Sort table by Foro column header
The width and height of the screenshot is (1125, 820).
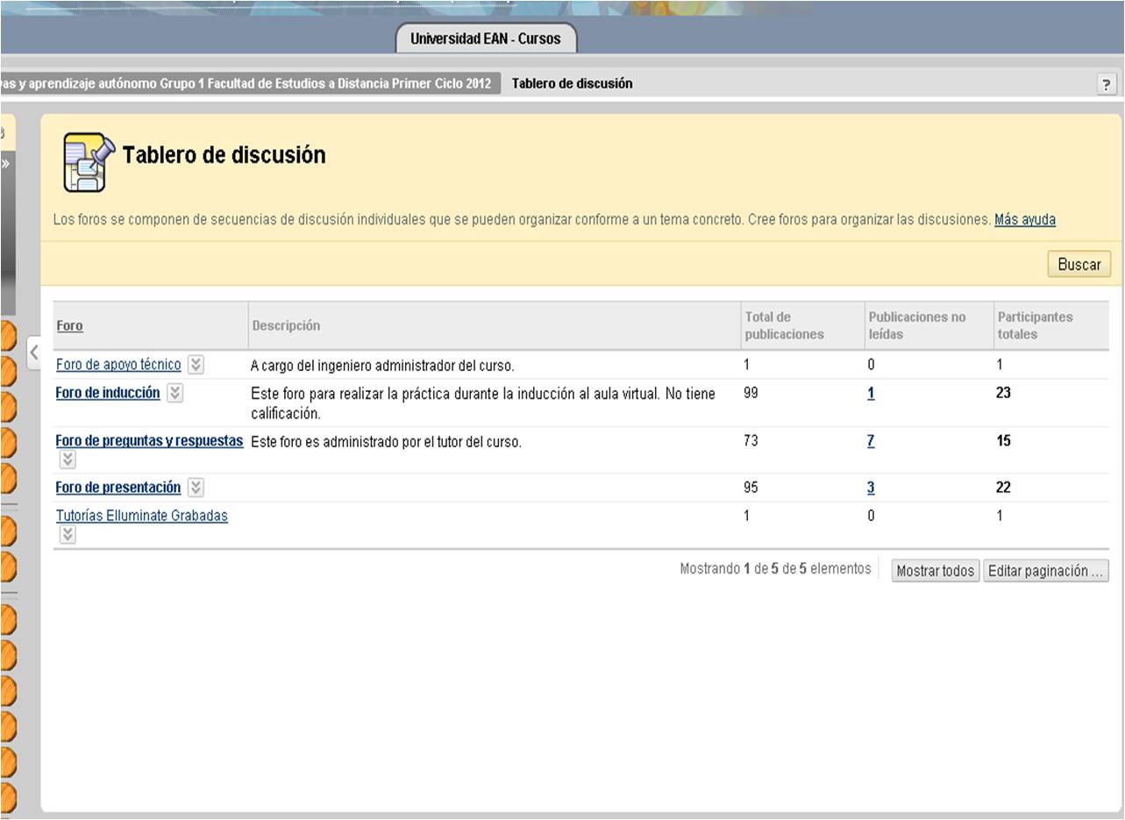(x=69, y=325)
